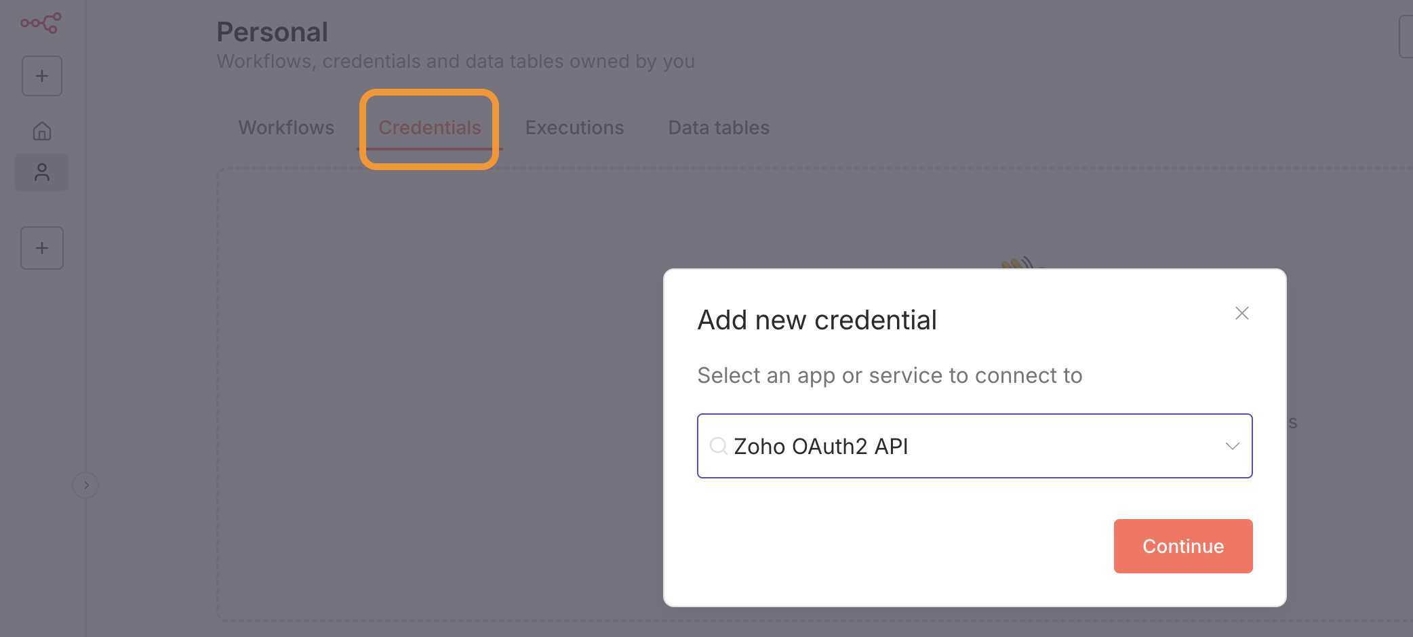Screen dimensions: 1413x637
Task: Switch to the Workflows tab
Action: tap(286, 127)
